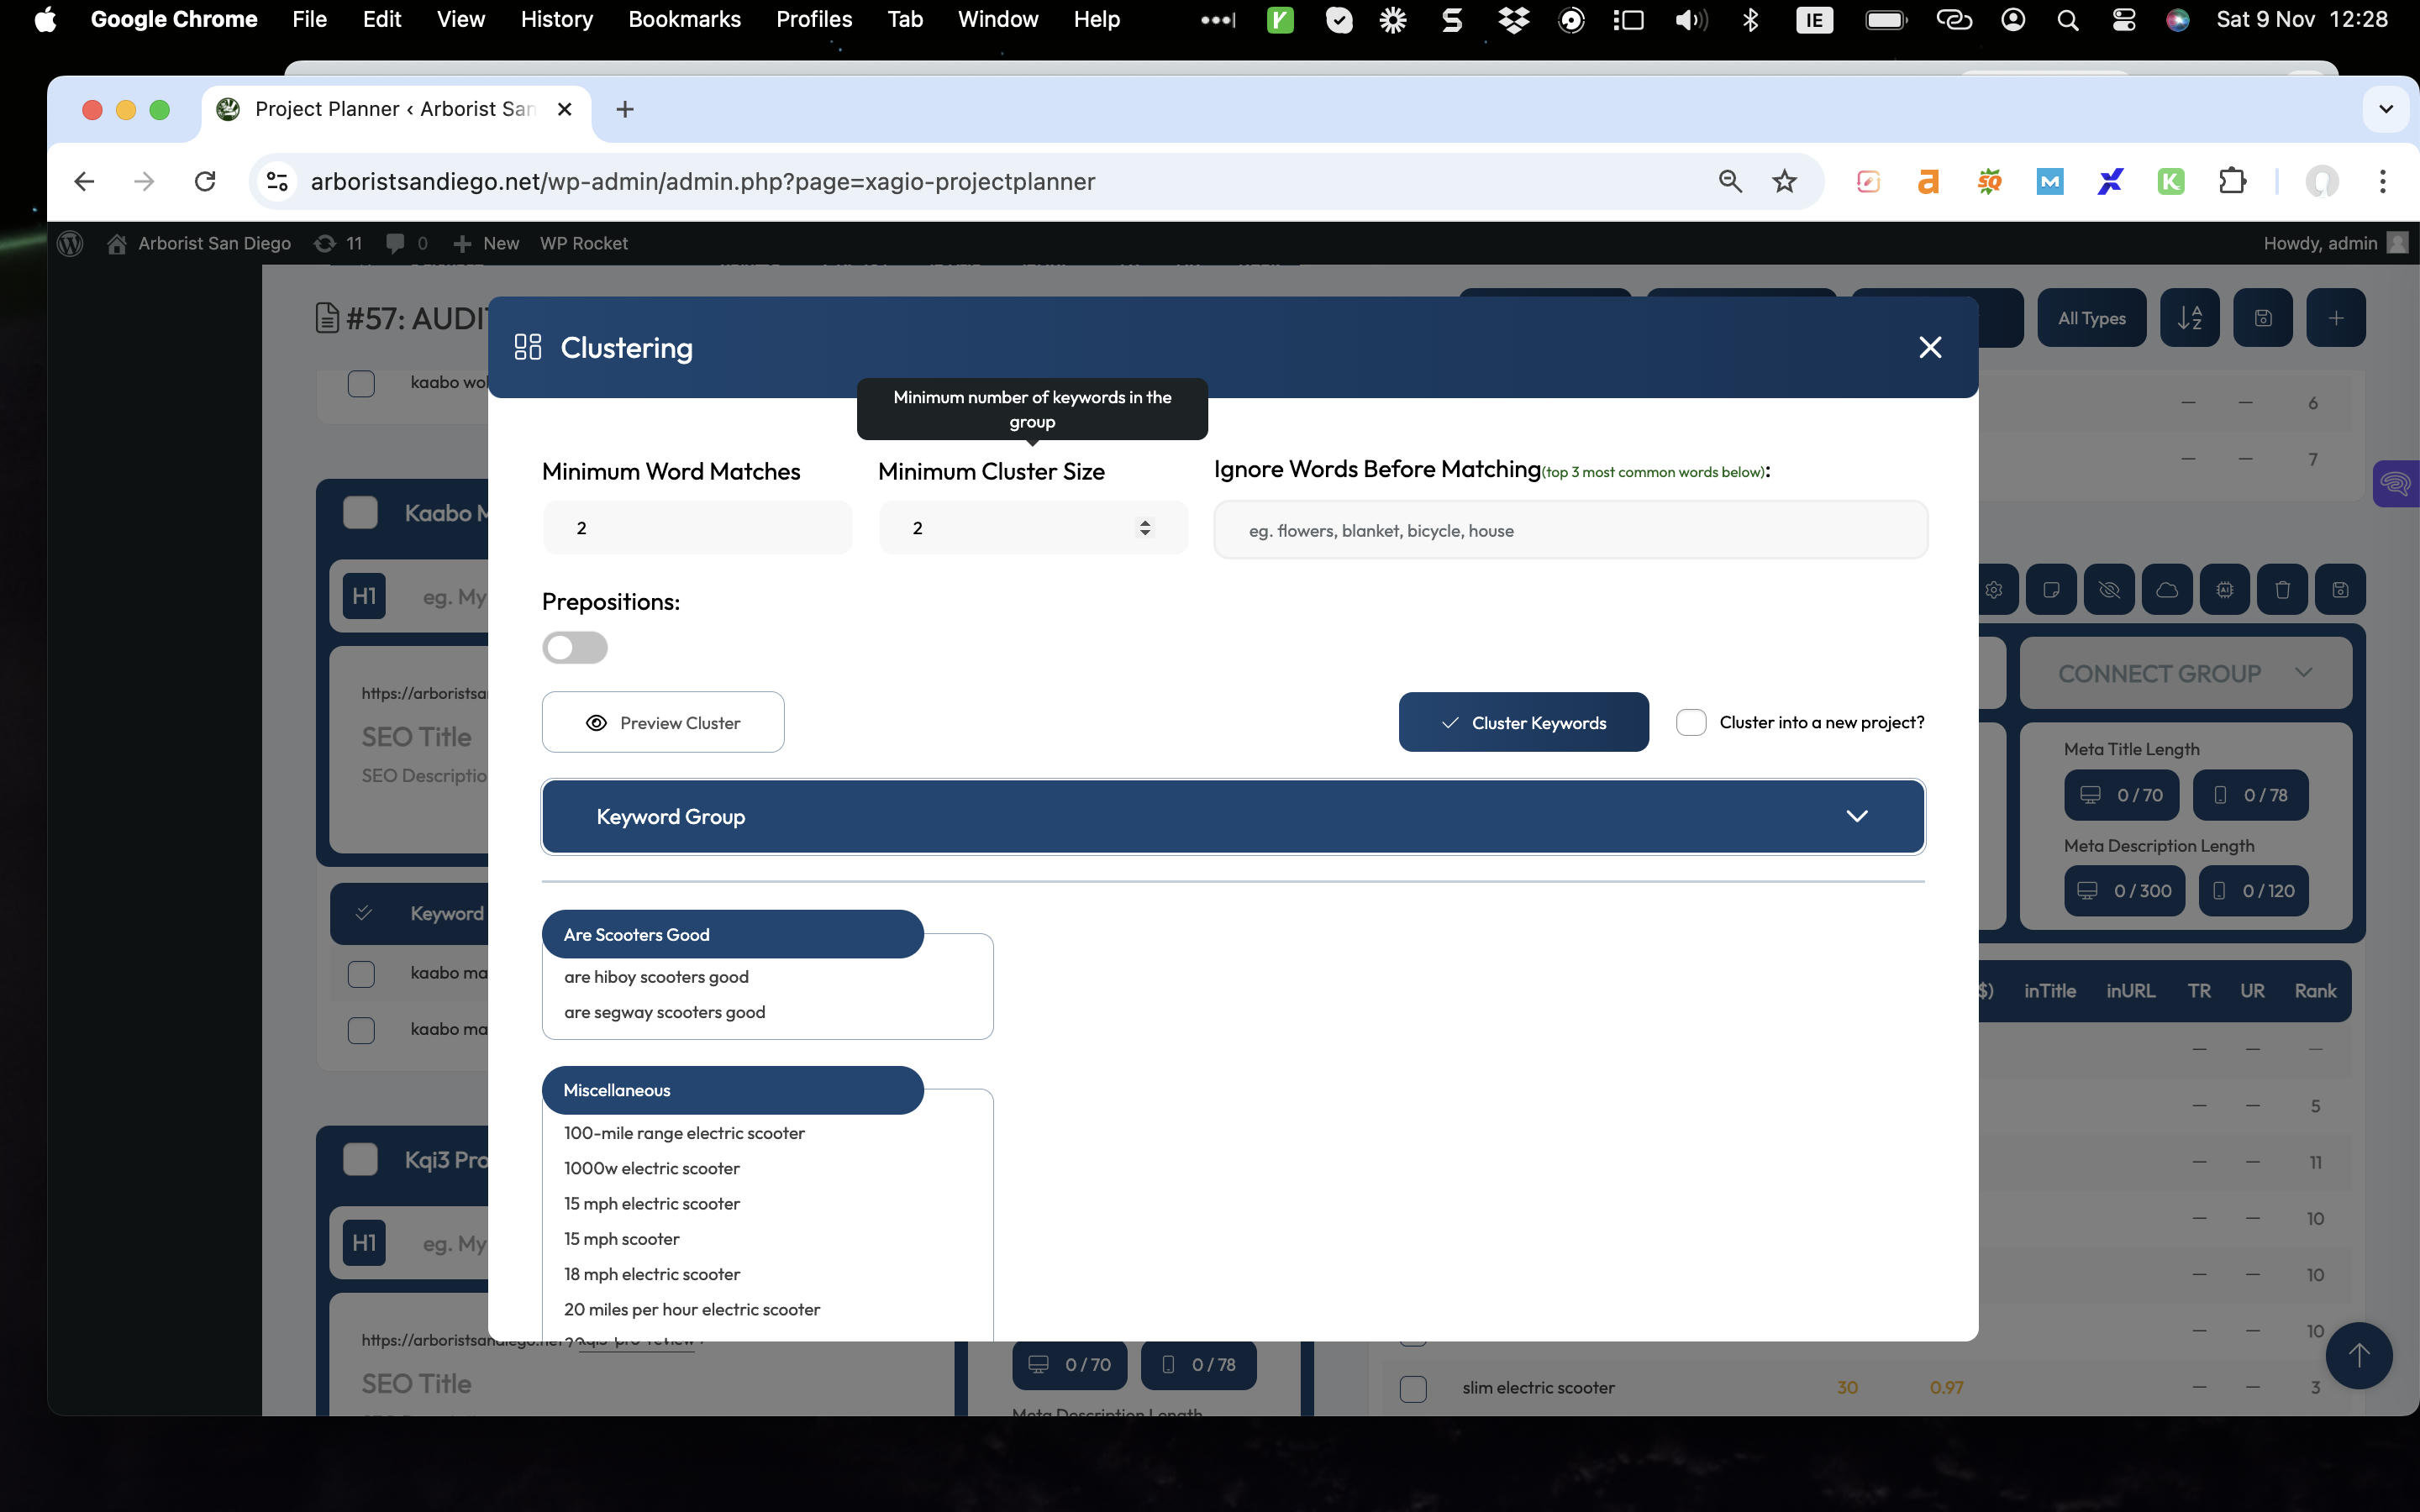
Task: Open WP Rocket admin bar item
Action: point(583,243)
